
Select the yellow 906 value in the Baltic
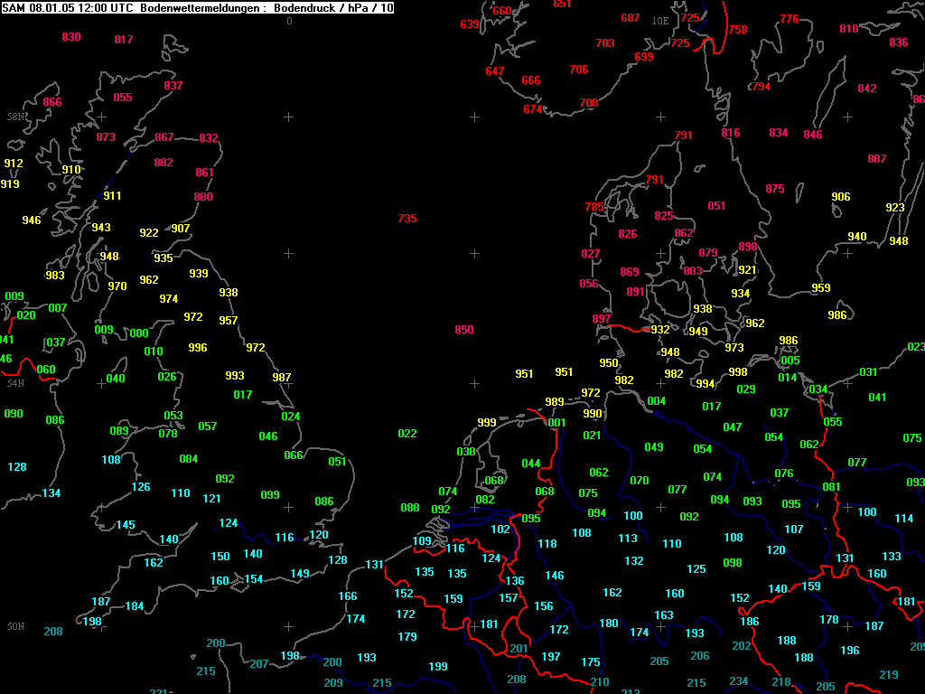click(x=841, y=197)
